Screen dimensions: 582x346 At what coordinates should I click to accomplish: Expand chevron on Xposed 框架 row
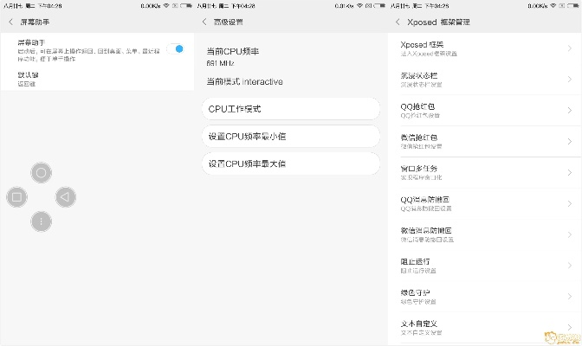[569, 48]
